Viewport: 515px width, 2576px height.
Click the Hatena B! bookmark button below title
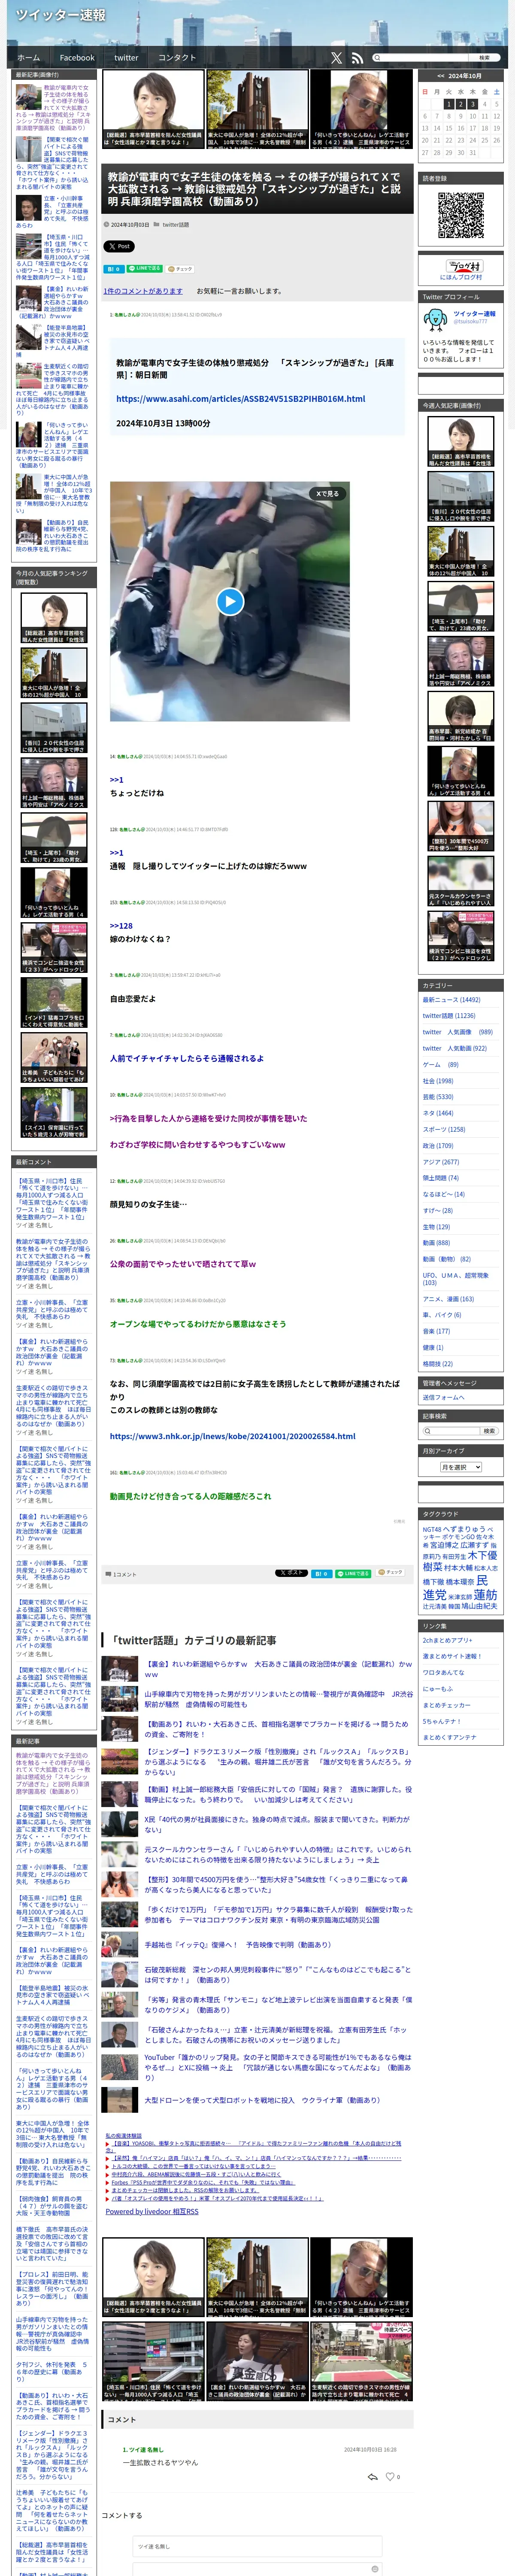coord(114,269)
